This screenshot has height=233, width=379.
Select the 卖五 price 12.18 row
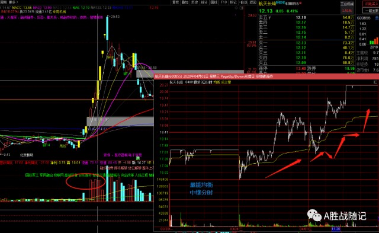coord(306,17)
